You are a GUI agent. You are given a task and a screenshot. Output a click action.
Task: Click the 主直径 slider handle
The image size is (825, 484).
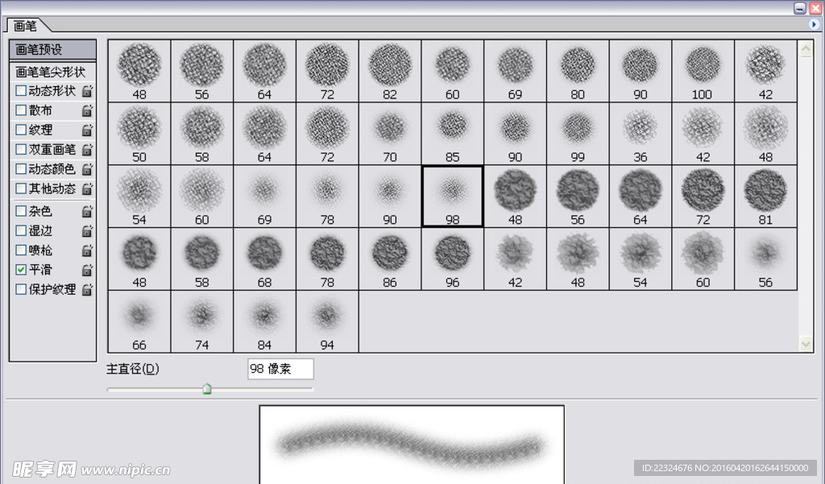point(207,390)
